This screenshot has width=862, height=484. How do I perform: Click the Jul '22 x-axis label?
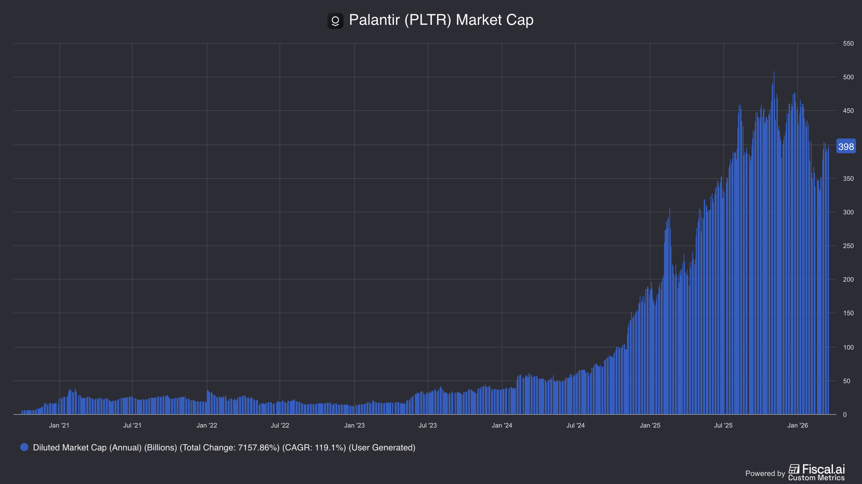point(280,425)
